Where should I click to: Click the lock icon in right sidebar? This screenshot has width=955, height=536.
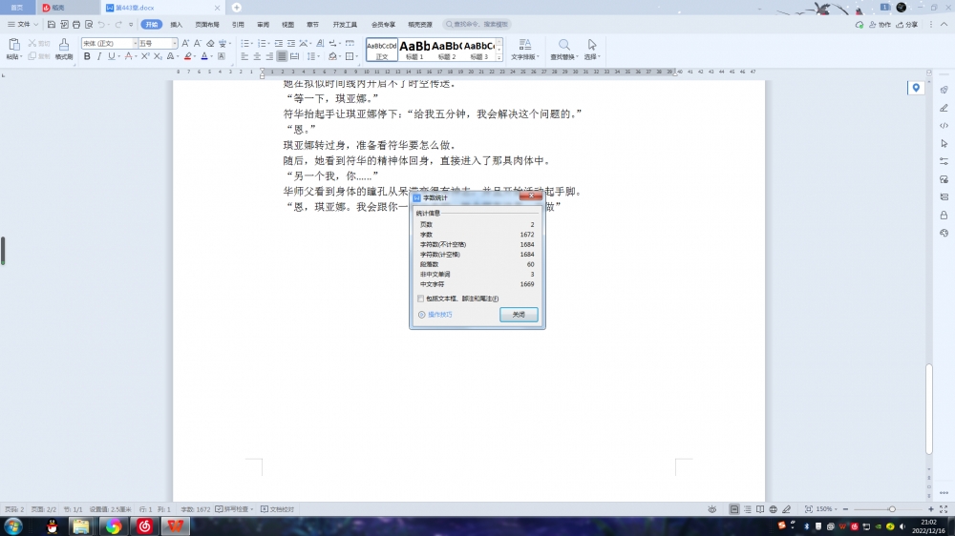coord(944,216)
